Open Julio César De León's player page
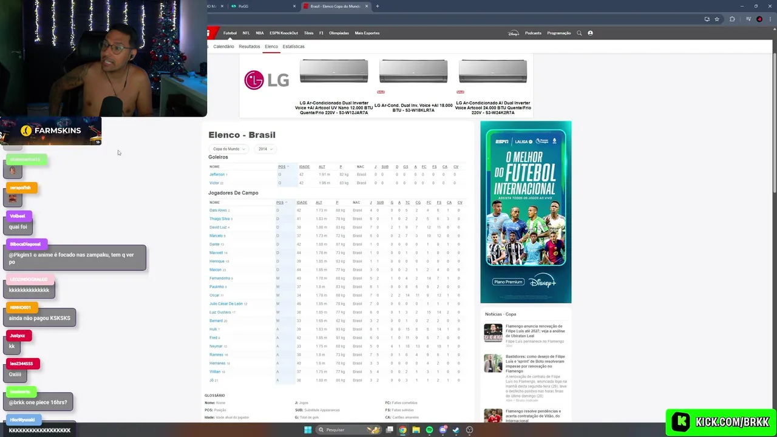Image resolution: width=777 pixels, height=437 pixels. coord(226,303)
